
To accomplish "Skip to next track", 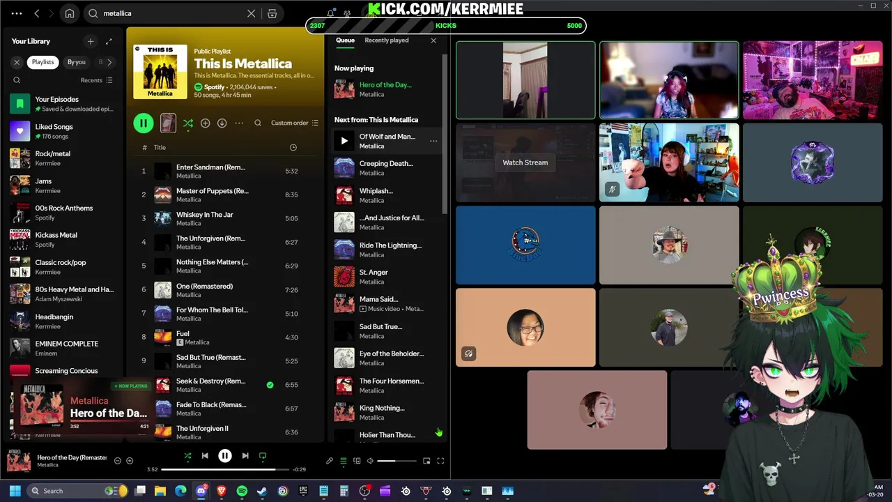I will [245, 456].
